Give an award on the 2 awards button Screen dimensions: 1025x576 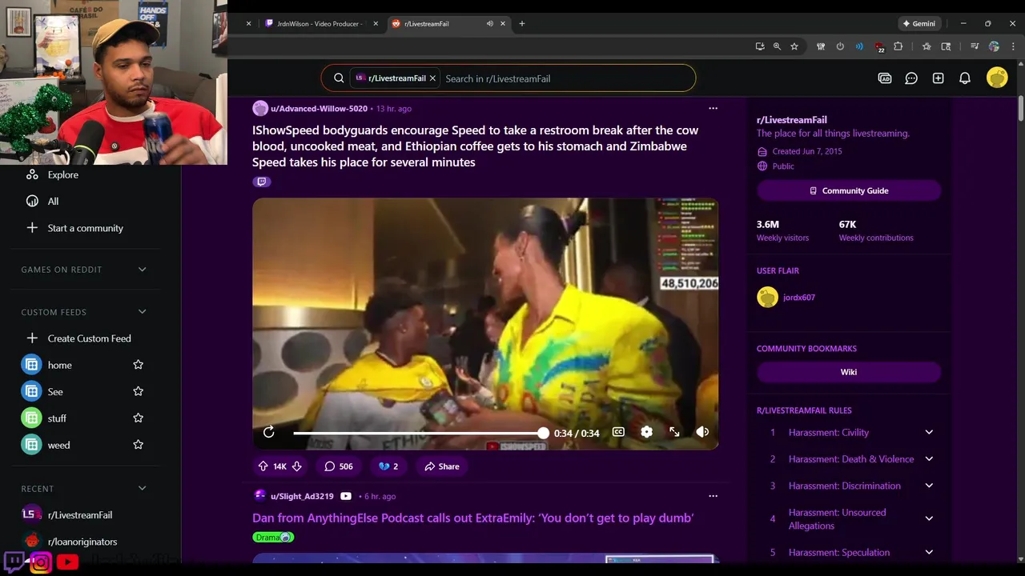(388, 466)
